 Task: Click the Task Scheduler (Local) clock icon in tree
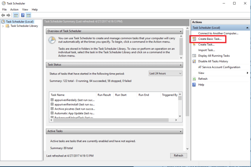3,22
